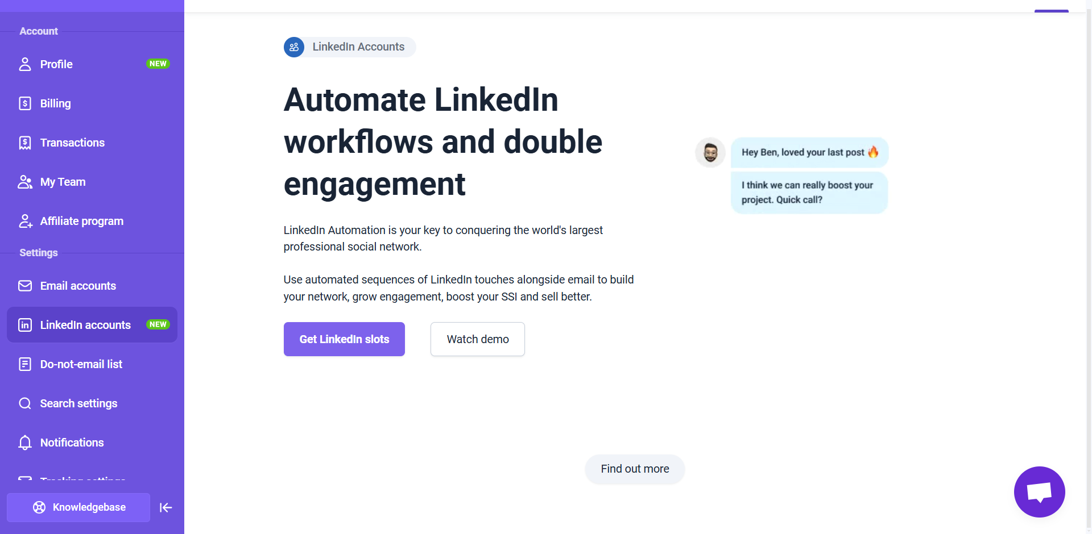Select the Email accounts envelope icon
The width and height of the screenshot is (1092, 534).
click(x=25, y=286)
